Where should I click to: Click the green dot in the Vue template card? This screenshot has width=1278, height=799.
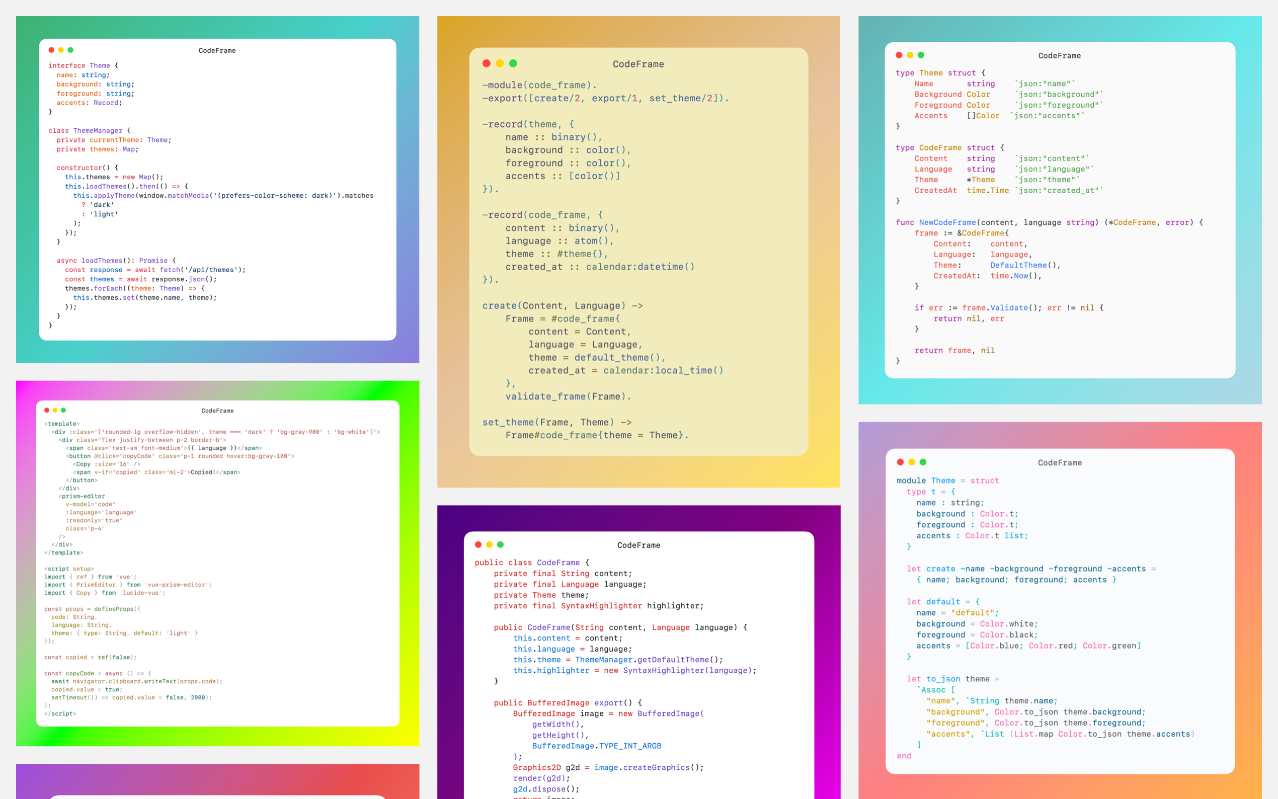[63, 410]
